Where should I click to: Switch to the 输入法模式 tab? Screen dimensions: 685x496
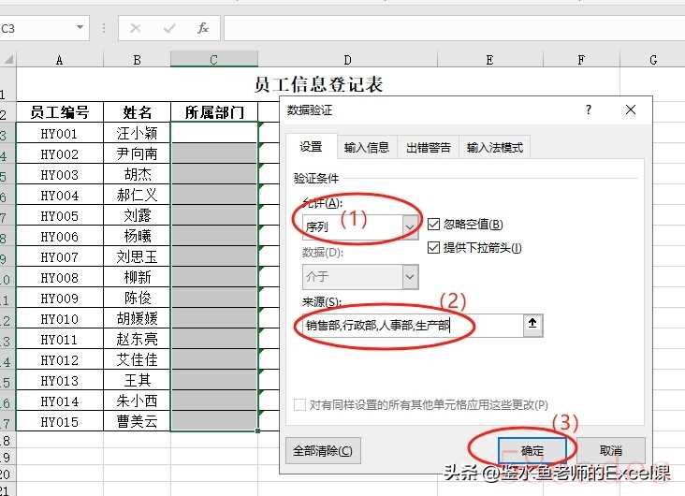(494, 147)
